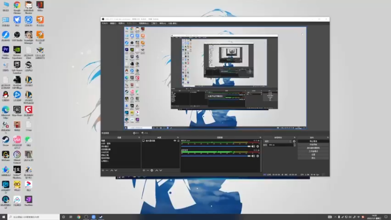Toggle the lock on the display capture source

click(x=178, y=141)
